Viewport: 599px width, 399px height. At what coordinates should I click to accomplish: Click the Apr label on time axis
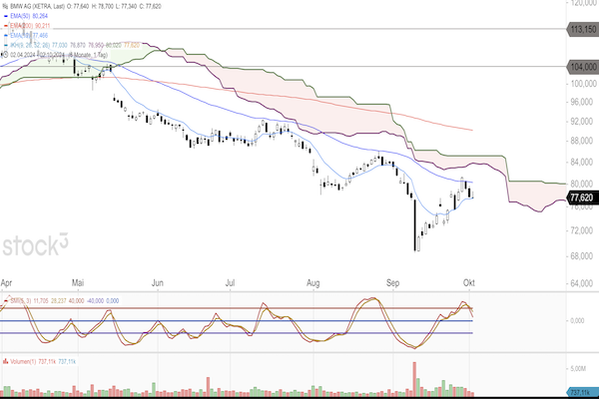6,283
